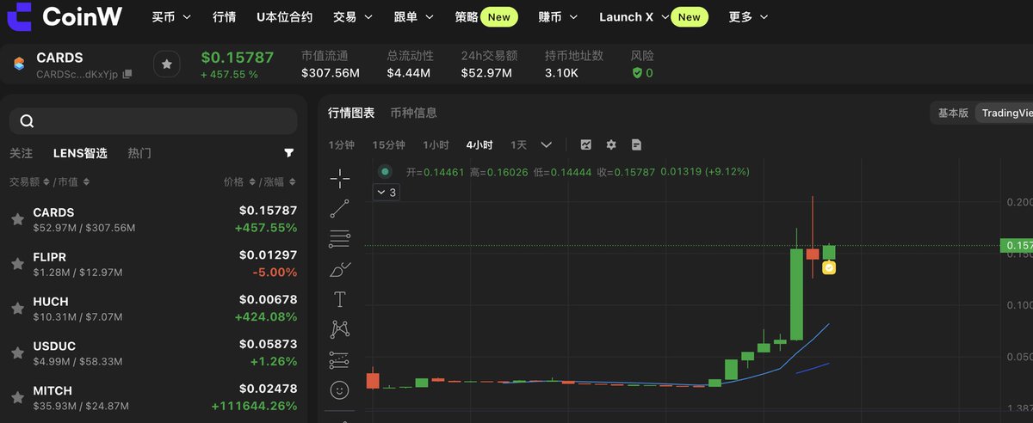Image resolution: width=1033 pixels, height=423 pixels.
Task: Open the emoji icons tool
Action: [340, 390]
